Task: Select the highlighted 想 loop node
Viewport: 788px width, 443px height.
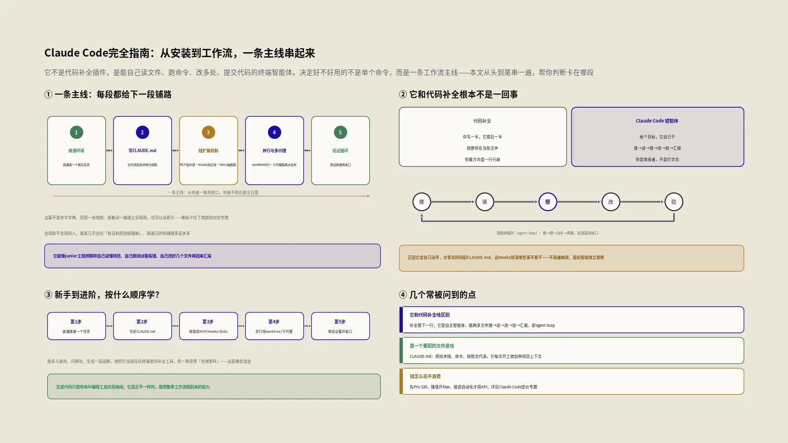Action: coord(548,202)
